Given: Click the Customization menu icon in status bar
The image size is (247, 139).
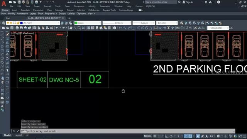Looking at the screenshot, I should pyautogui.click(x=244, y=136).
